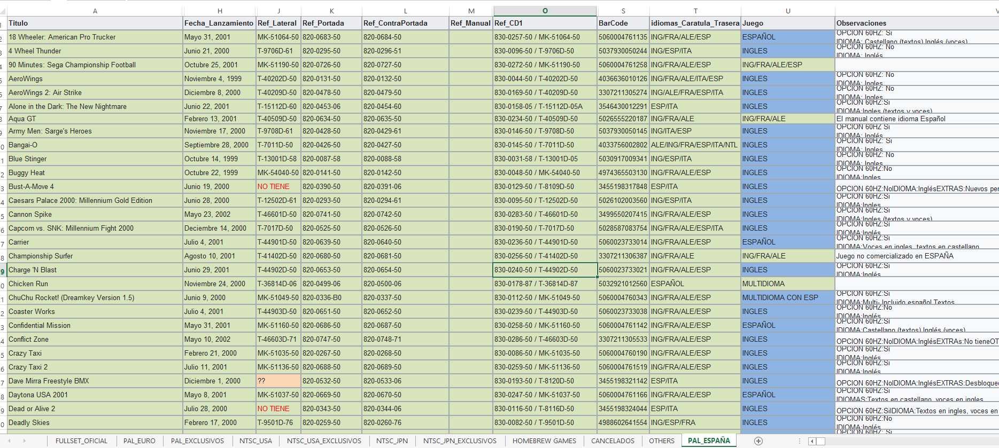The height and width of the screenshot is (448, 999).
Task: Select Ref_CD1 cell '830-0240-50 / T-44902D-50'
Action: point(545,270)
